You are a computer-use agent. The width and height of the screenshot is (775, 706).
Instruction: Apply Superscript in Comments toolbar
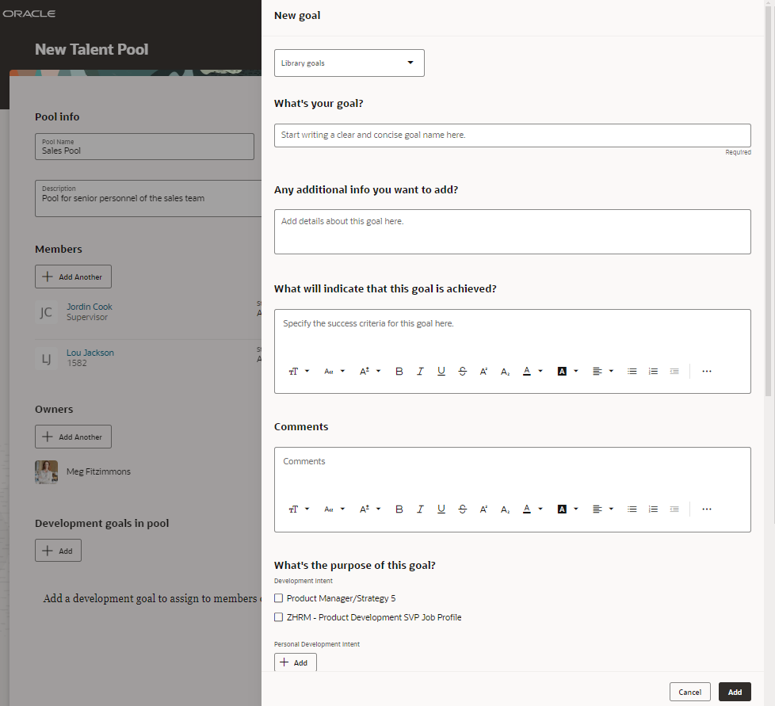point(484,509)
